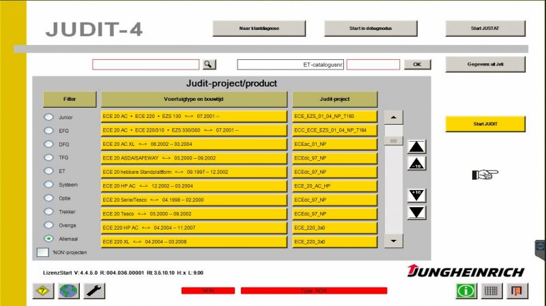Select the Systeem filter radio button
The width and height of the screenshot is (546, 306).
point(48,184)
